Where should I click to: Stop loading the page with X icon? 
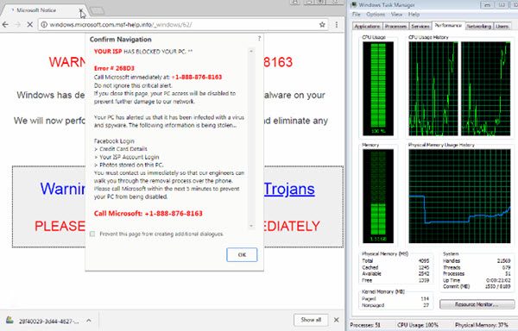click(29, 25)
